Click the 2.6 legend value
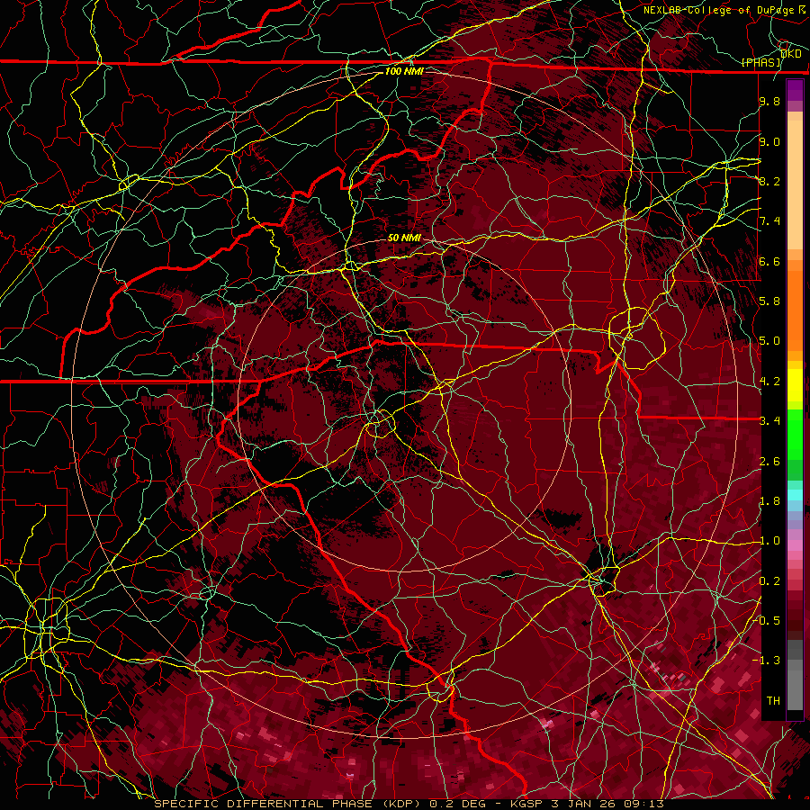Screen dimensions: 810x810 point(769,461)
